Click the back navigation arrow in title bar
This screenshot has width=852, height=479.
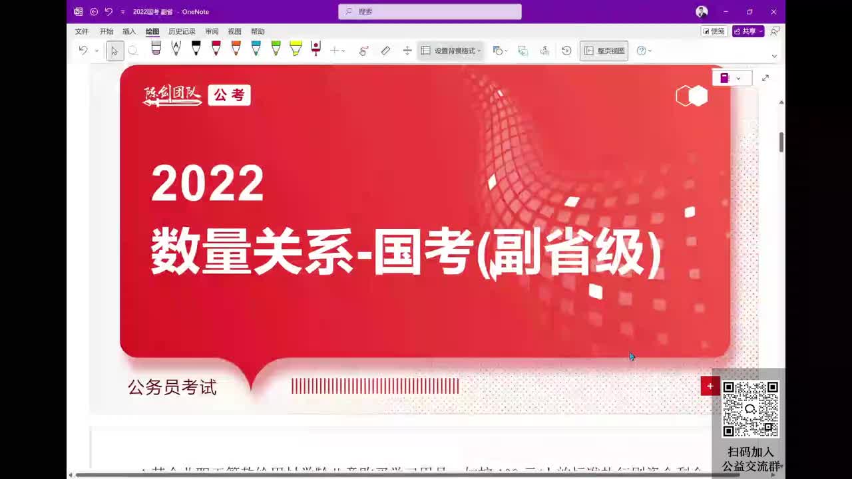tap(94, 11)
